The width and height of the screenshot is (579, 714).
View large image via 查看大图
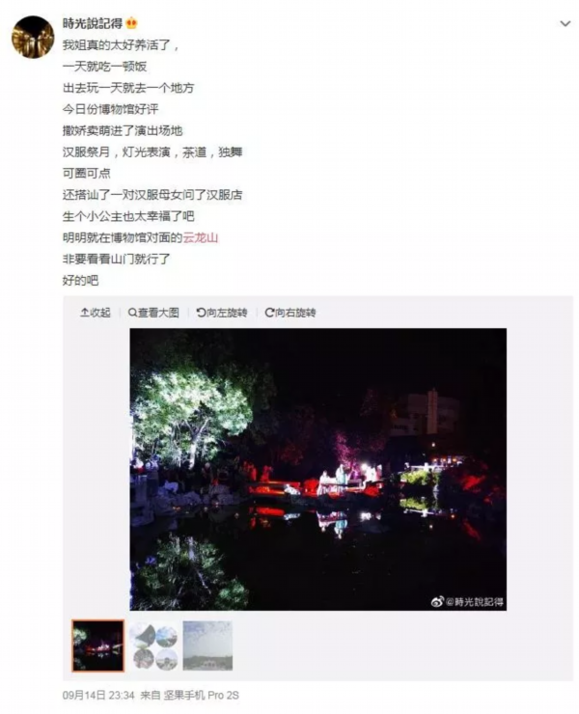[153, 313]
